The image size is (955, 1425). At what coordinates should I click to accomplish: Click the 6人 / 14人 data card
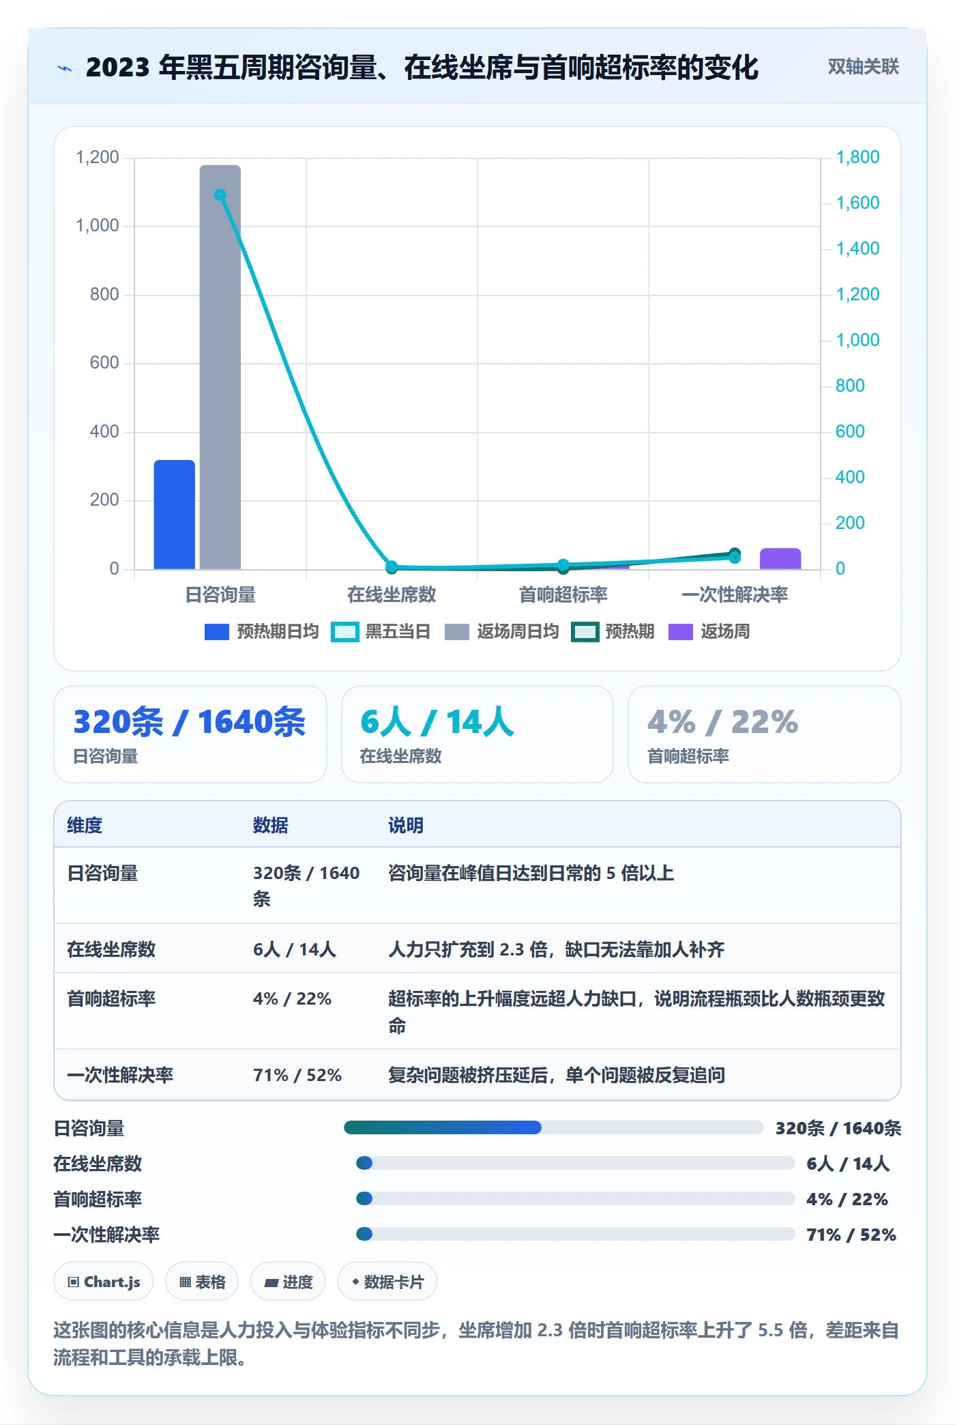(477, 734)
